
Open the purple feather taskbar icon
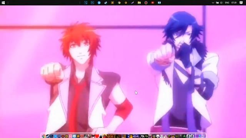click(x=133, y=3)
